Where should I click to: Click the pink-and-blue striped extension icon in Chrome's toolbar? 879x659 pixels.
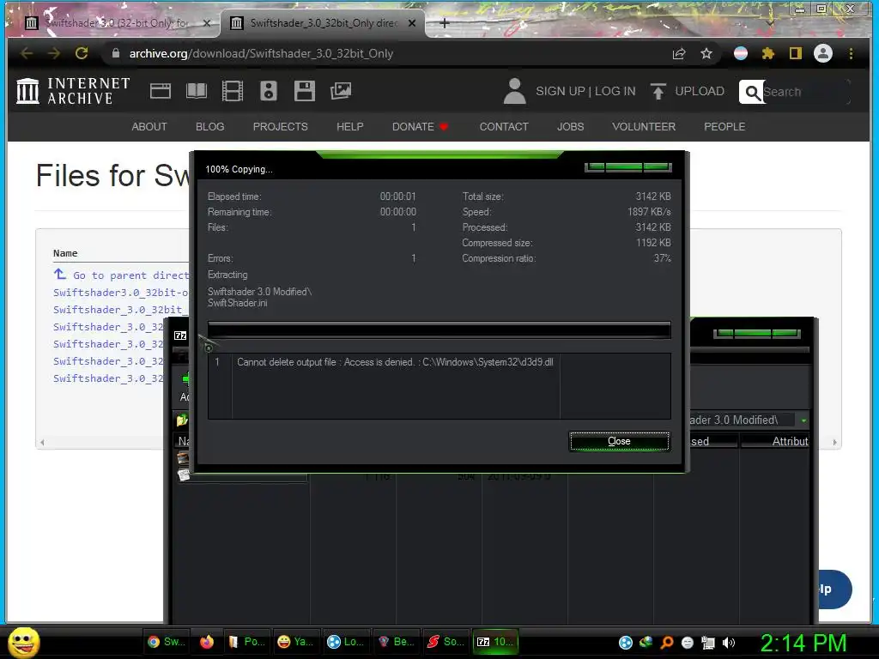[741, 53]
